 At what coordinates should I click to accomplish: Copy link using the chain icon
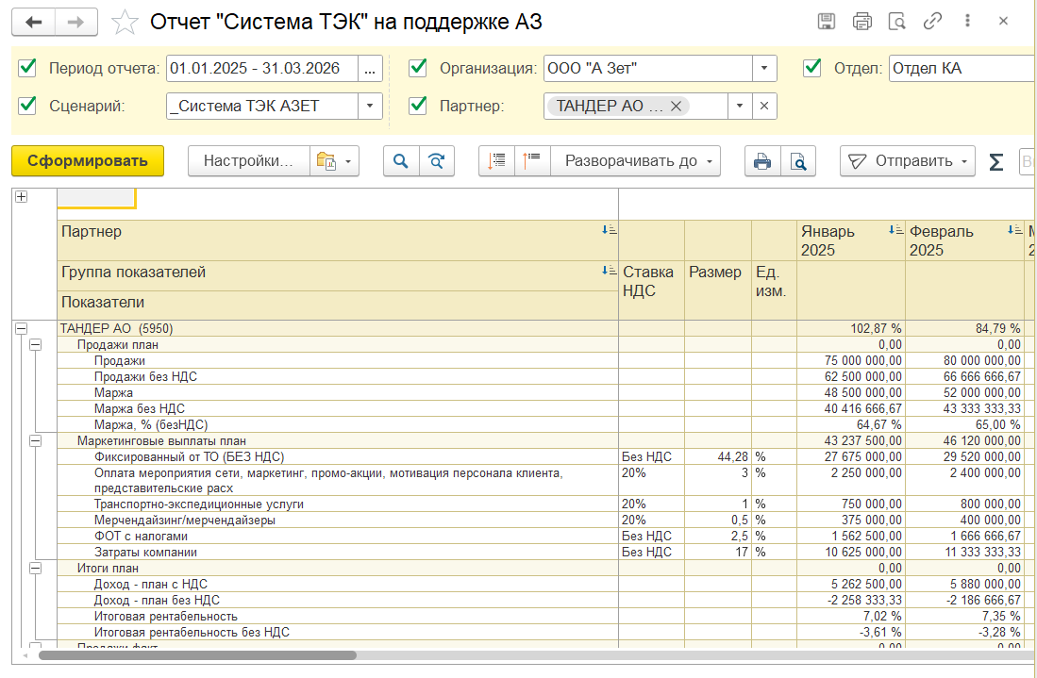[x=932, y=21]
